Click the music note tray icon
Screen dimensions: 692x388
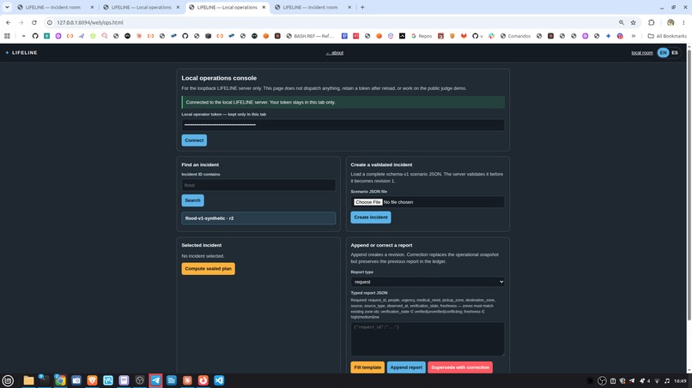pyautogui.click(x=667, y=381)
